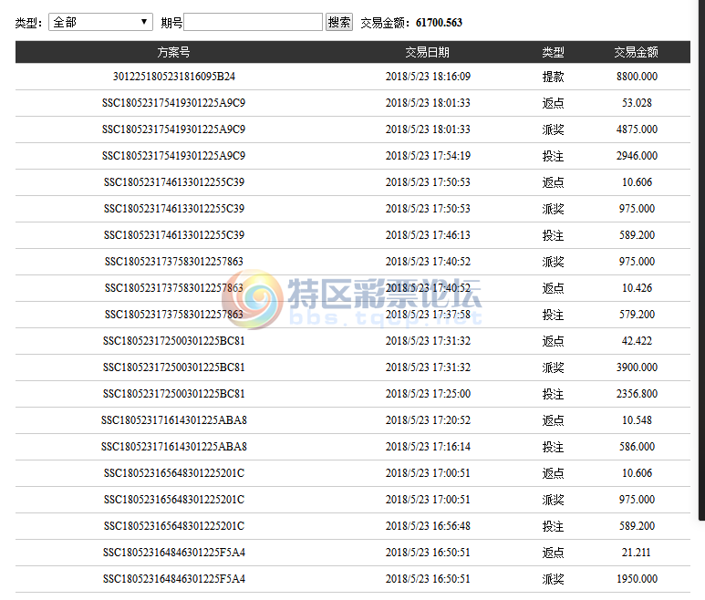Select total amount value 61700.563
The width and height of the screenshot is (705, 600).
439,23
